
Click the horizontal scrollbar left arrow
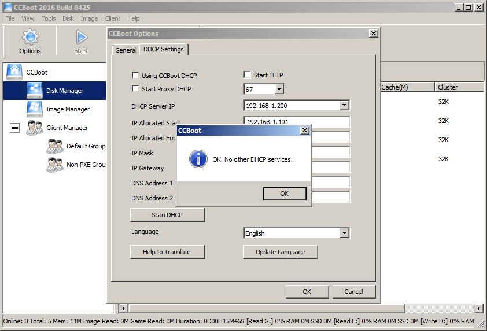[x=123, y=308]
